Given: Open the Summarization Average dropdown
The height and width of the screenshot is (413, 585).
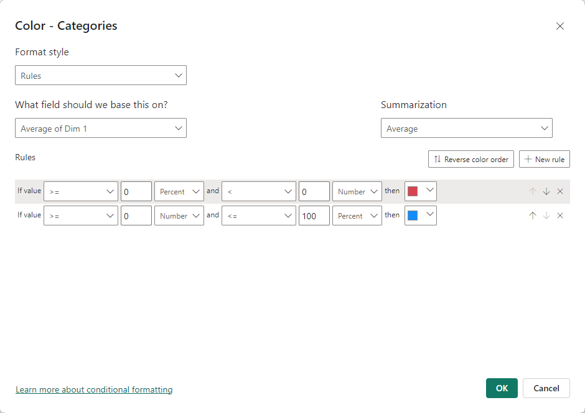Looking at the screenshot, I should [x=466, y=128].
